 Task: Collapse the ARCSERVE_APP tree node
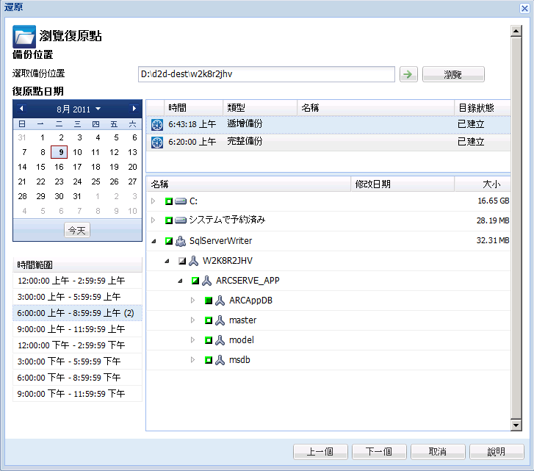pos(180,281)
